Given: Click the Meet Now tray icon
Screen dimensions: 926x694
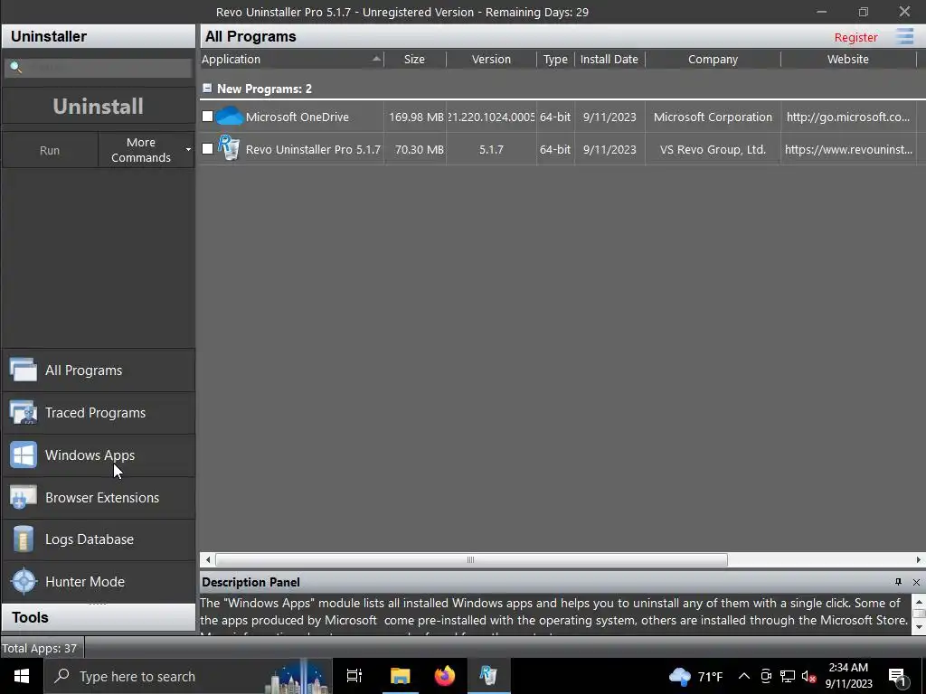Looking at the screenshot, I should [766, 676].
